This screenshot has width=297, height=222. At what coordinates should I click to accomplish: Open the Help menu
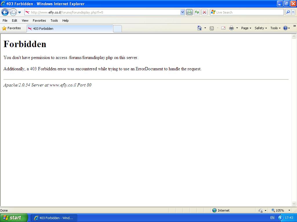(x=66, y=21)
